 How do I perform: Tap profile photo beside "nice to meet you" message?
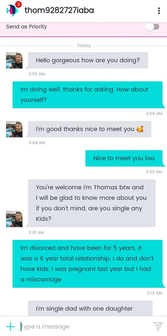[14, 129]
